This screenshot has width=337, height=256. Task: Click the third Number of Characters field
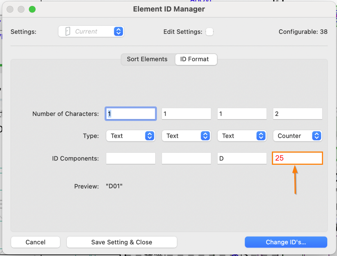(x=242, y=114)
